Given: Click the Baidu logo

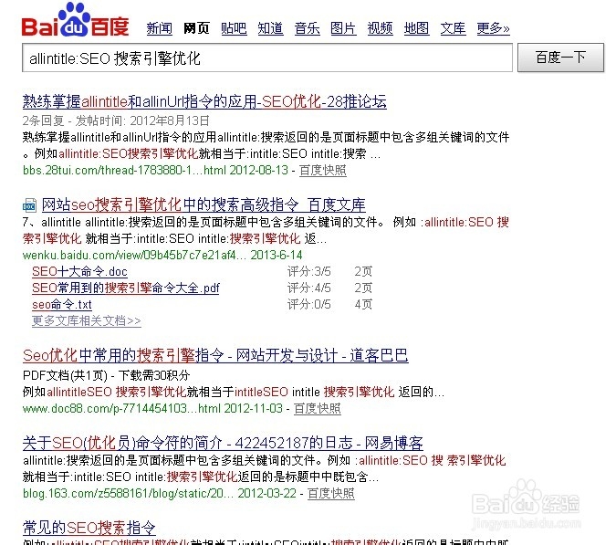Looking at the screenshot, I should coord(75,20).
